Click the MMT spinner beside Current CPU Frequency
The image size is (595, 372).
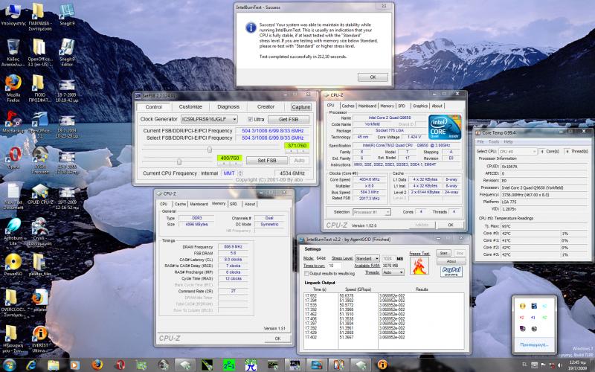point(239,173)
